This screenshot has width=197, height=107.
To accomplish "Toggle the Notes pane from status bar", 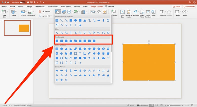I will pos(131,105).
